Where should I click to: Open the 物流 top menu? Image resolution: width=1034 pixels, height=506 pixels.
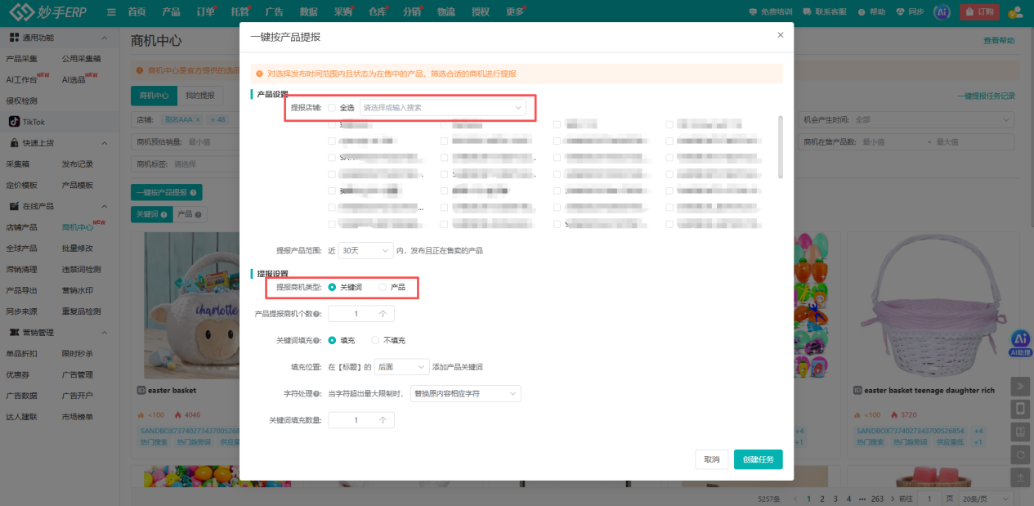click(445, 12)
